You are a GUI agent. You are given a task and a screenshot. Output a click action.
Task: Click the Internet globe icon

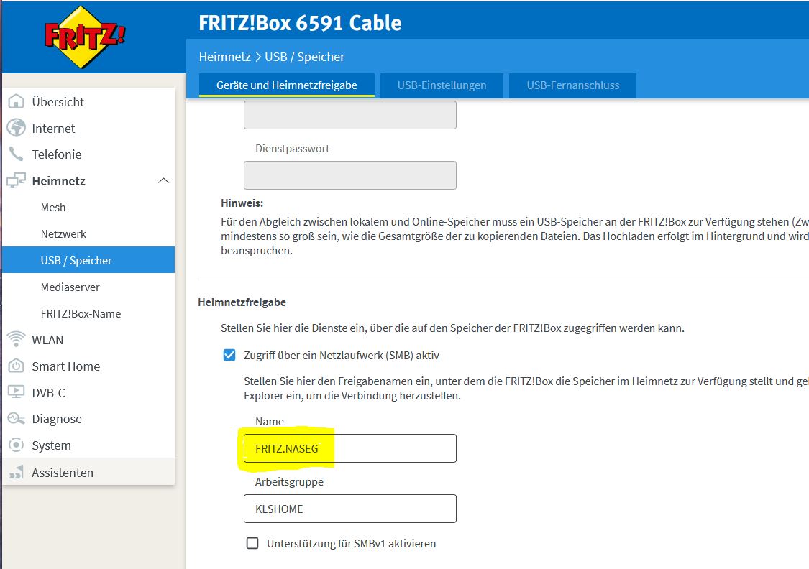point(16,128)
